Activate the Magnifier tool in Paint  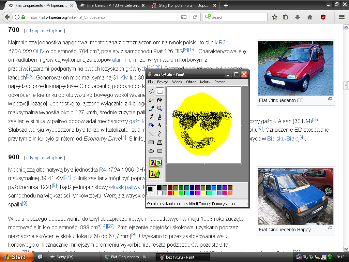click(x=160, y=108)
